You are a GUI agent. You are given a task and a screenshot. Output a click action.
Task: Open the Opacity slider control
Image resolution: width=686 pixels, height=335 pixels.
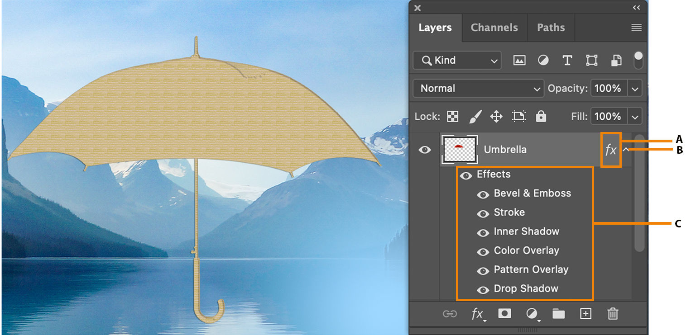[635, 88]
